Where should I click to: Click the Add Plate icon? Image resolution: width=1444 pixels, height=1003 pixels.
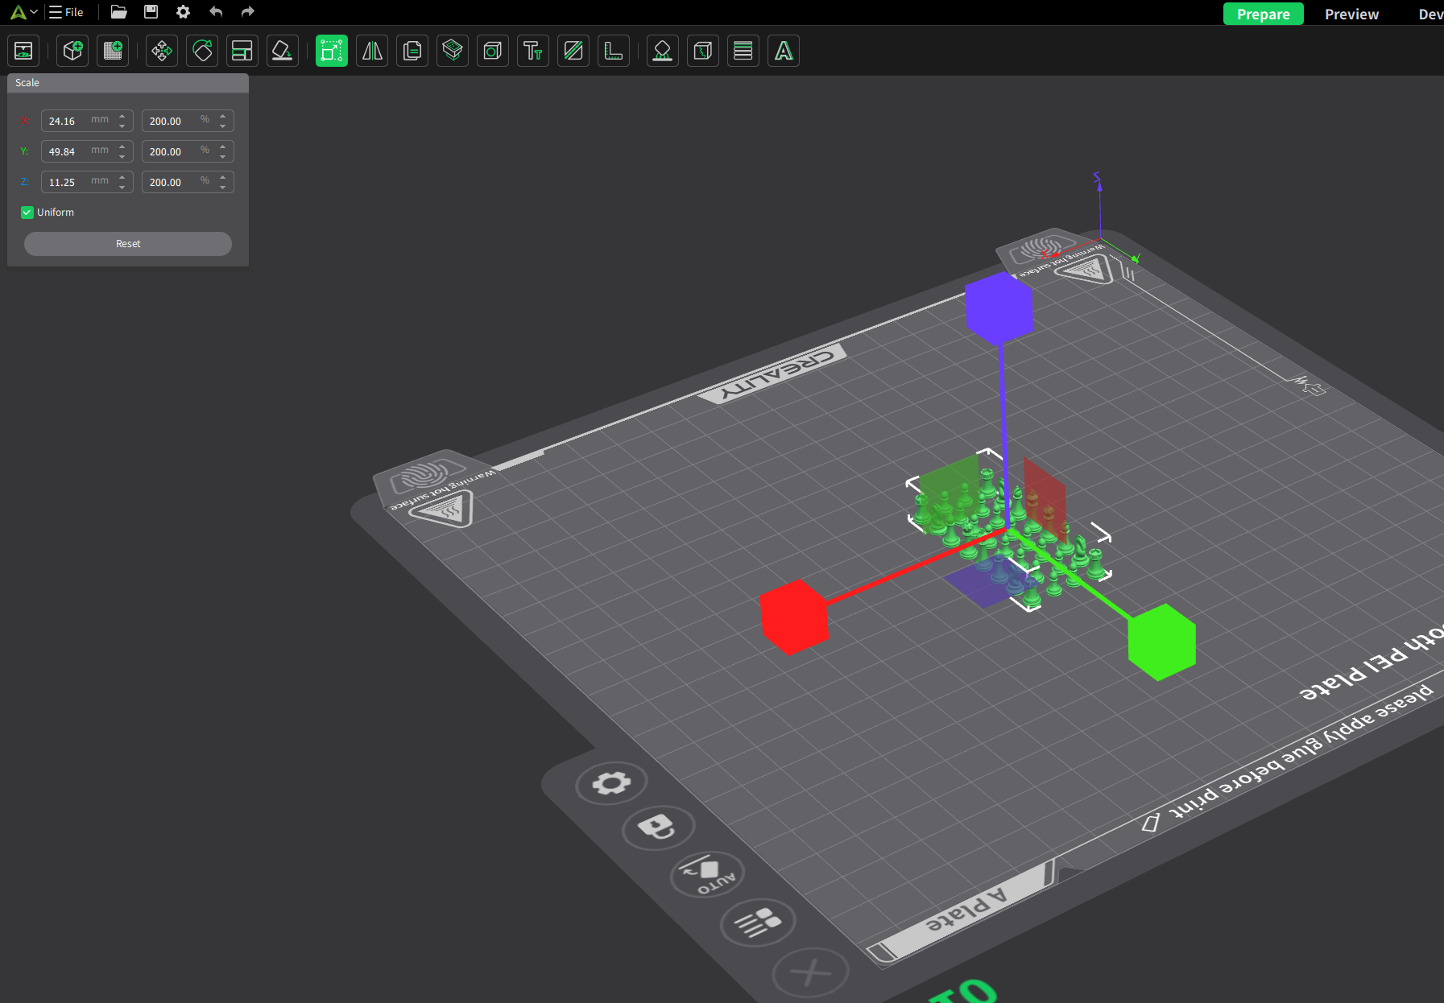(x=113, y=52)
